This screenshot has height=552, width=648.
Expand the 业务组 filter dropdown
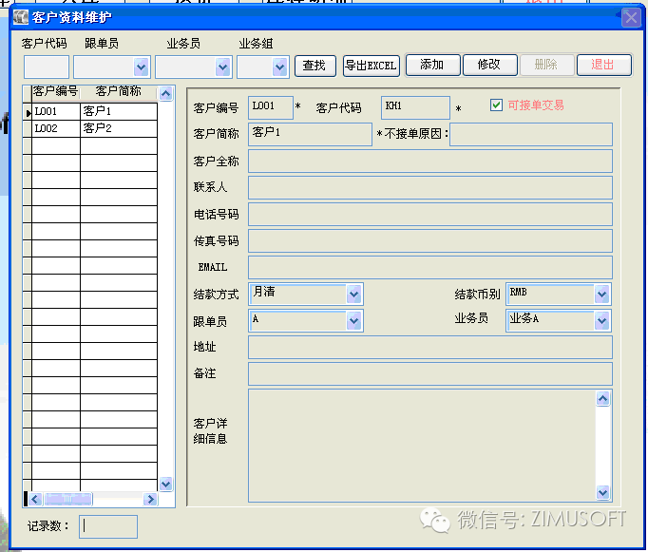279,67
